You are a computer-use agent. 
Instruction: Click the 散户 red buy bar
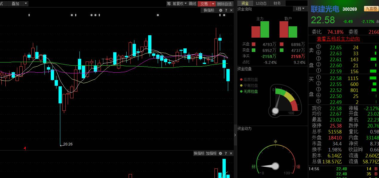point(284,29)
